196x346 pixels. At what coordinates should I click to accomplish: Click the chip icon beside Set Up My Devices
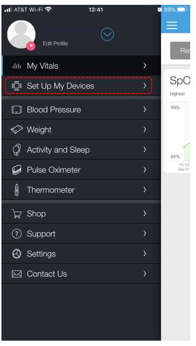tap(17, 86)
